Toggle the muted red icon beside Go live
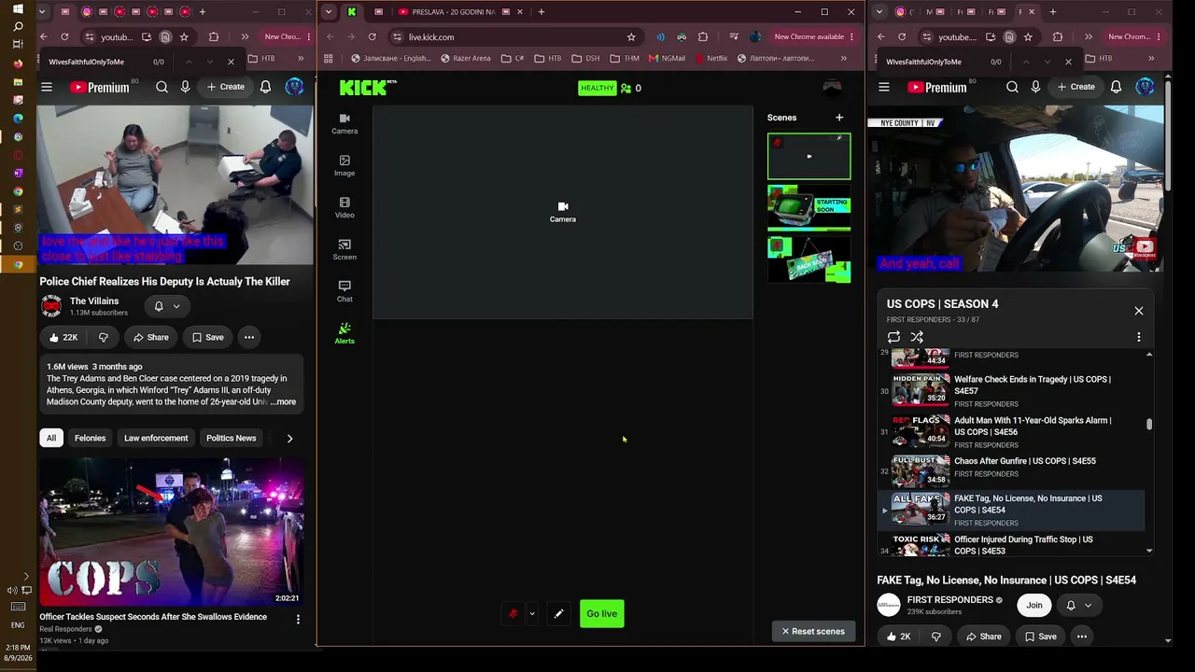Image resolution: width=1195 pixels, height=672 pixels. (x=513, y=613)
